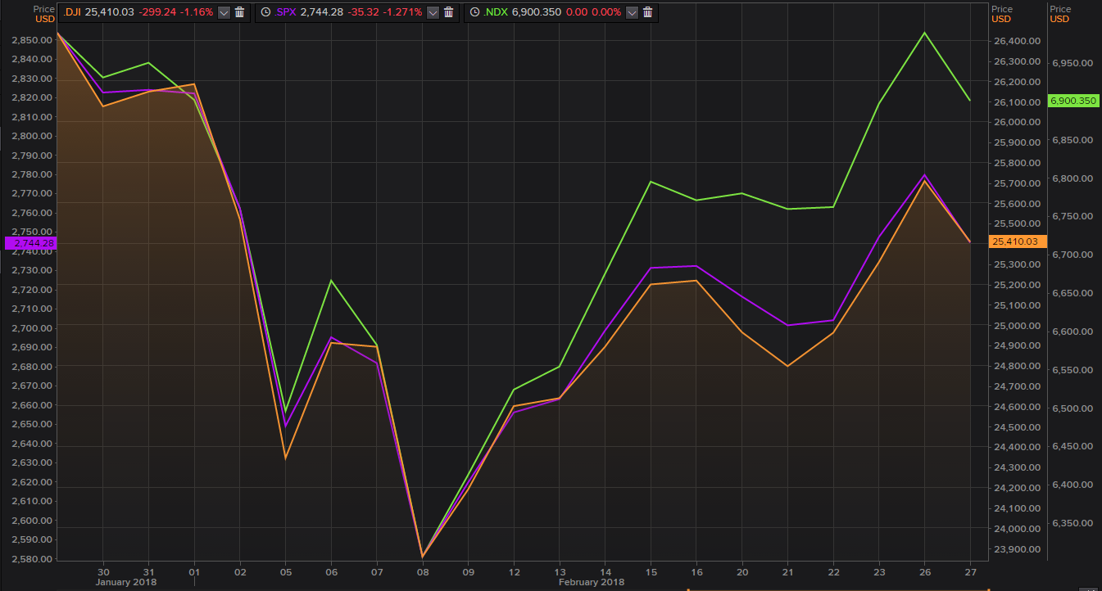This screenshot has width=1102, height=591.
Task: Click the 2,700.00 label on the left axis
Action: point(33,328)
